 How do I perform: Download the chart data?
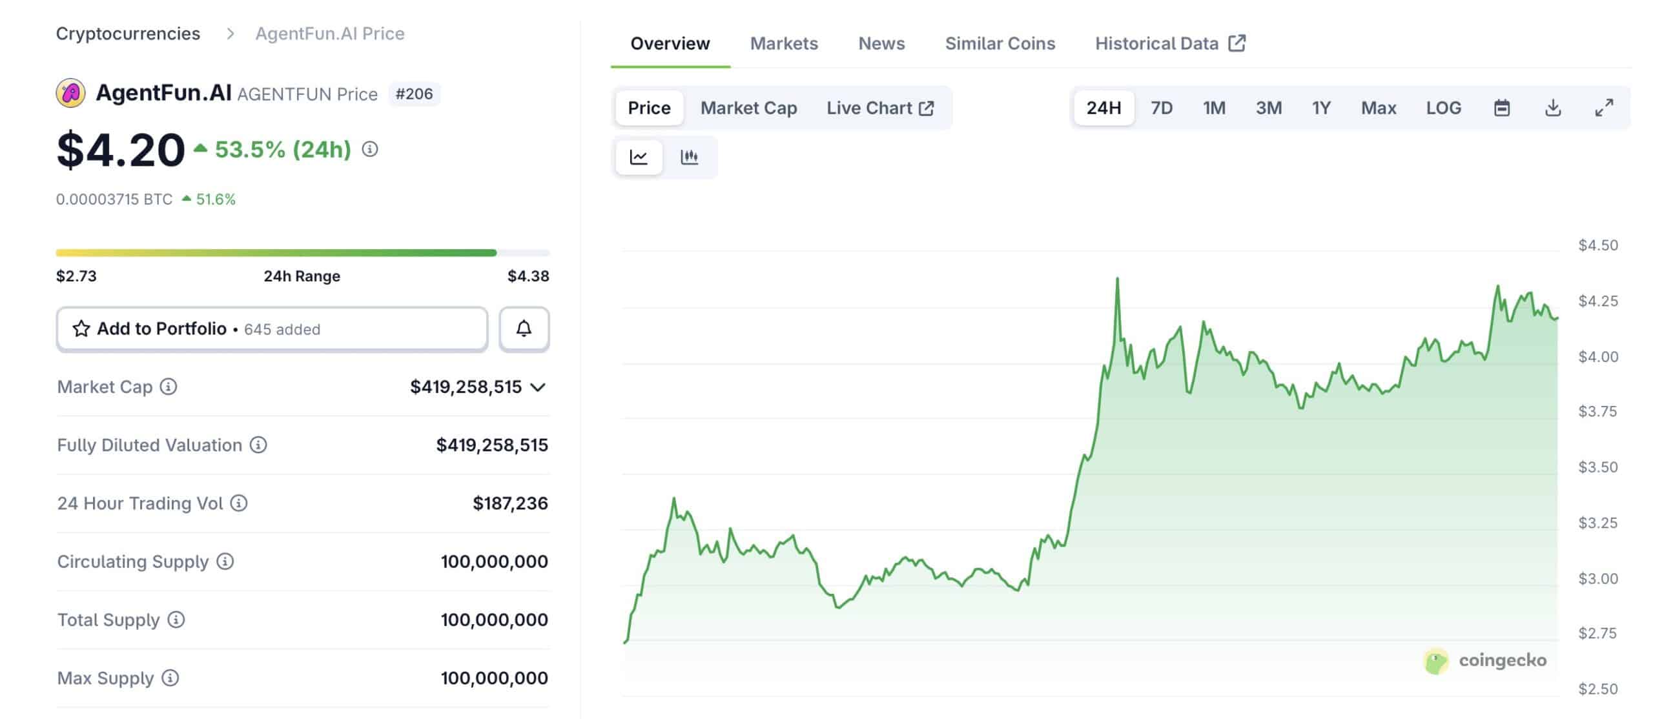click(x=1553, y=108)
